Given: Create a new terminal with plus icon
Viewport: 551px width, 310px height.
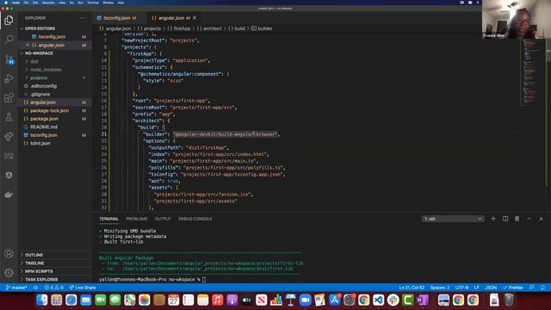Looking at the screenshot, I should pyautogui.click(x=493, y=219).
